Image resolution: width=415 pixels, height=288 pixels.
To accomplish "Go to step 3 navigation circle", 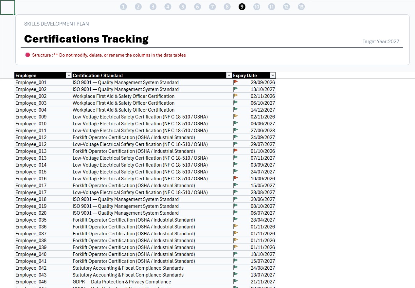I will pyautogui.click(x=153, y=7).
